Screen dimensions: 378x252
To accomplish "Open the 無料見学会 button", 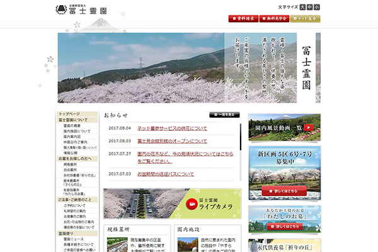I will point(274,18).
